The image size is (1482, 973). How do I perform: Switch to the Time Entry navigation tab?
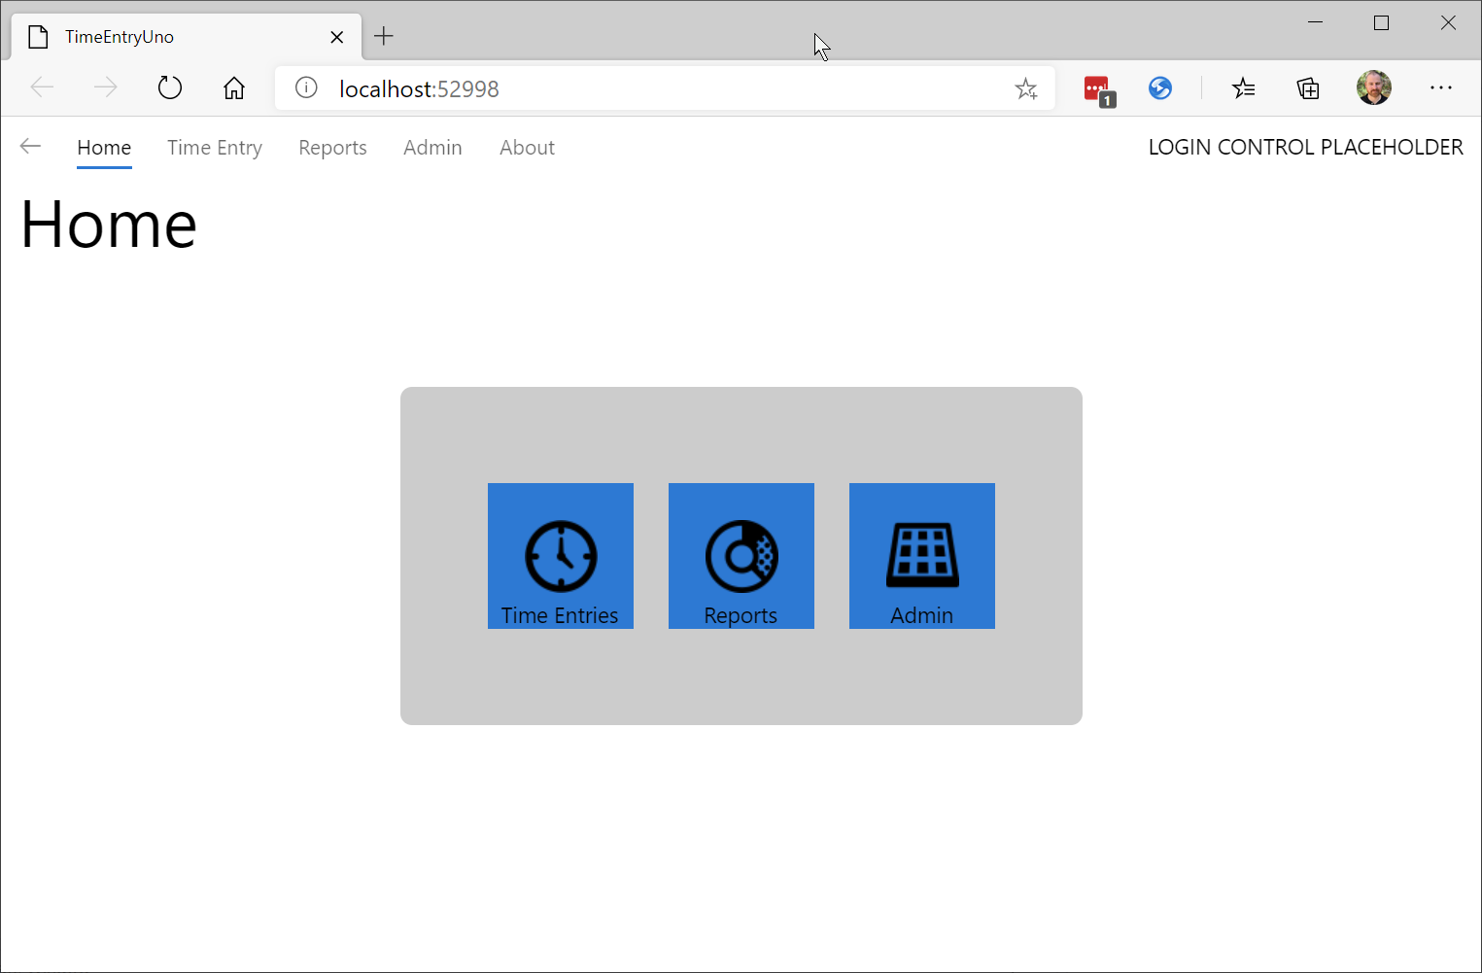(x=215, y=147)
